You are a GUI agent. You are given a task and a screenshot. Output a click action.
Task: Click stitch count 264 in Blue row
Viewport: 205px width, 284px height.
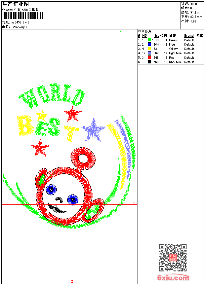click(x=156, y=44)
